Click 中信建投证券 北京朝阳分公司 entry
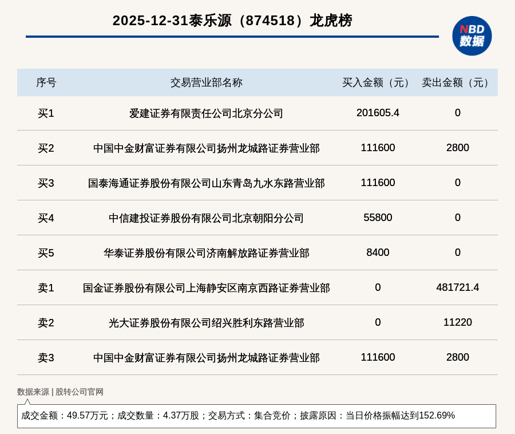This screenshot has width=515, height=434. point(206,218)
